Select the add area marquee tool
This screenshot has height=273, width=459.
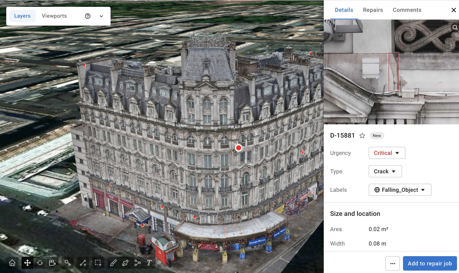pos(98,263)
